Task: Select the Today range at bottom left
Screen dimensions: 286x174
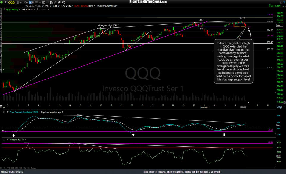Action: 33,168
